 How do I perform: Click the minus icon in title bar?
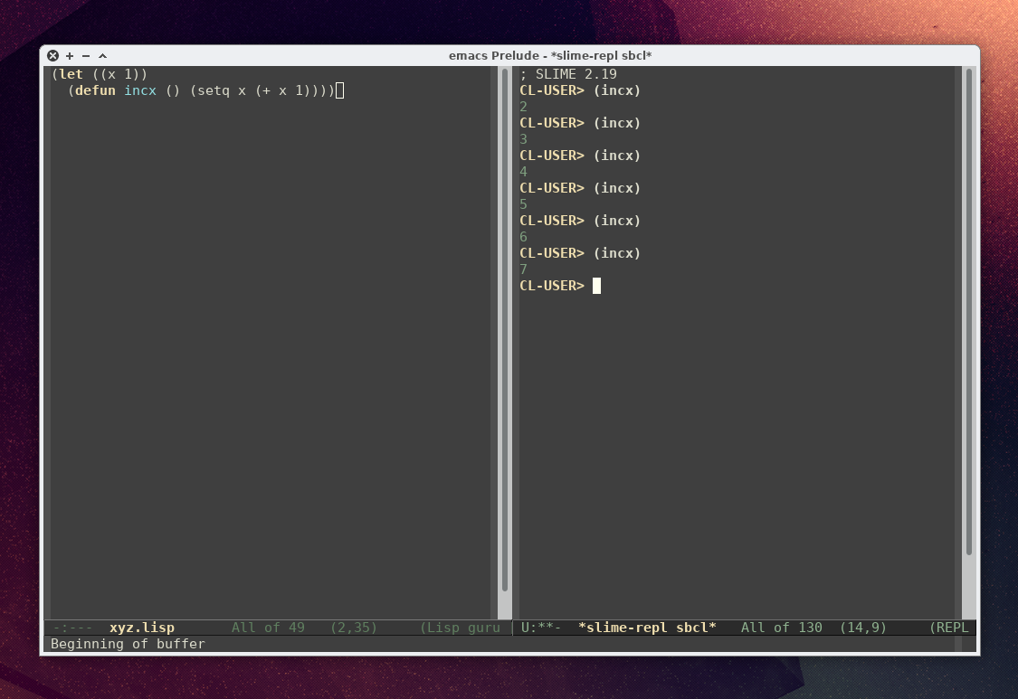tap(86, 56)
